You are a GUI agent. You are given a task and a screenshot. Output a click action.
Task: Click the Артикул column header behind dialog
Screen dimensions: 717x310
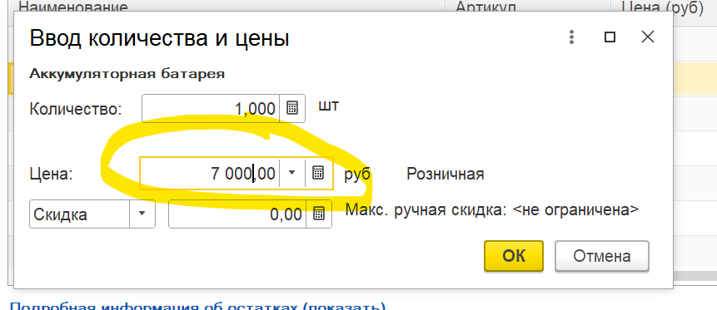tap(486, 7)
